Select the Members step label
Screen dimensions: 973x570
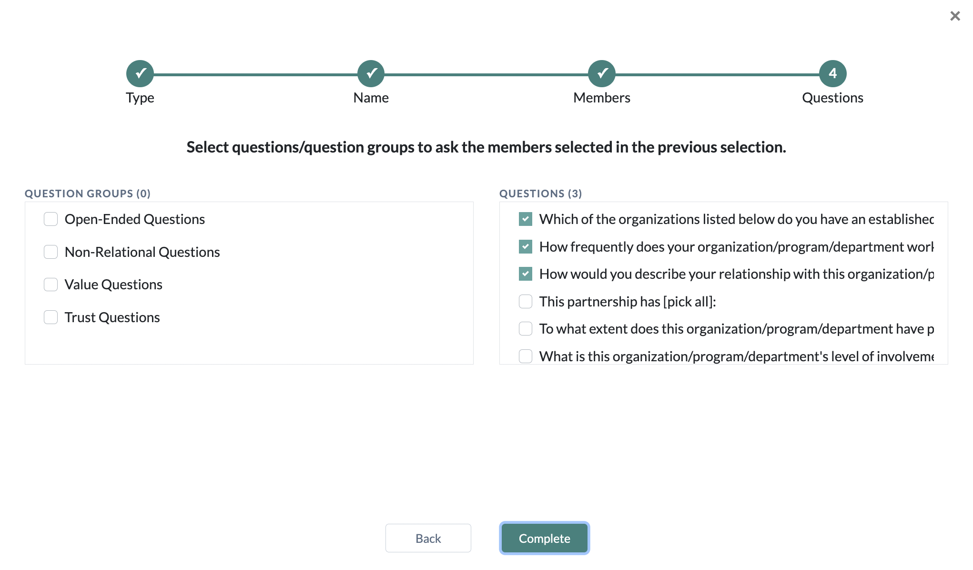[x=602, y=98]
